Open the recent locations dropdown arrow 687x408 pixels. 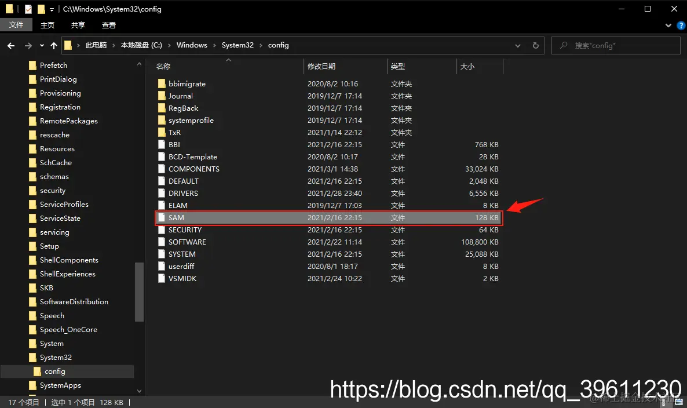pyautogui.click(x=42, y=46)
